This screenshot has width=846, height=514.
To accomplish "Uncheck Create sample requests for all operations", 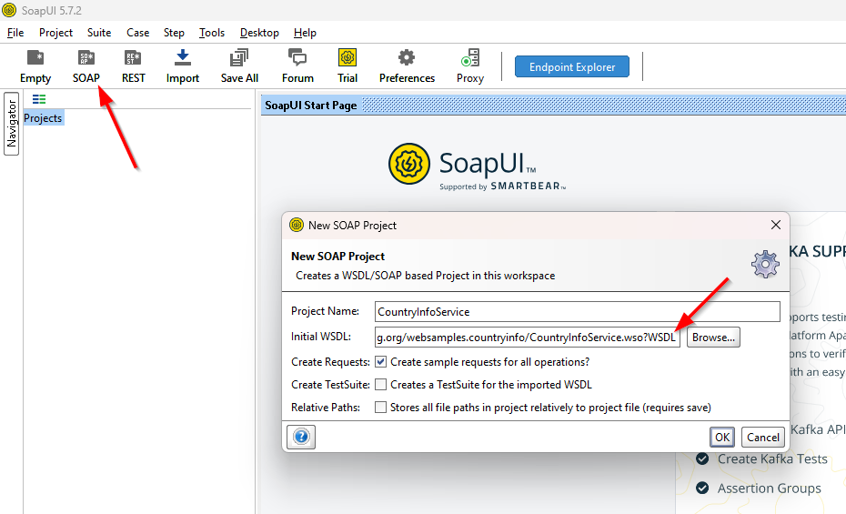I will 381,362.
